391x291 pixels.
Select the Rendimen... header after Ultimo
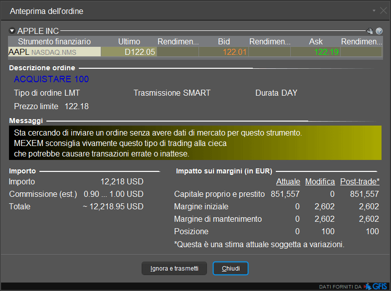(178, 42)
